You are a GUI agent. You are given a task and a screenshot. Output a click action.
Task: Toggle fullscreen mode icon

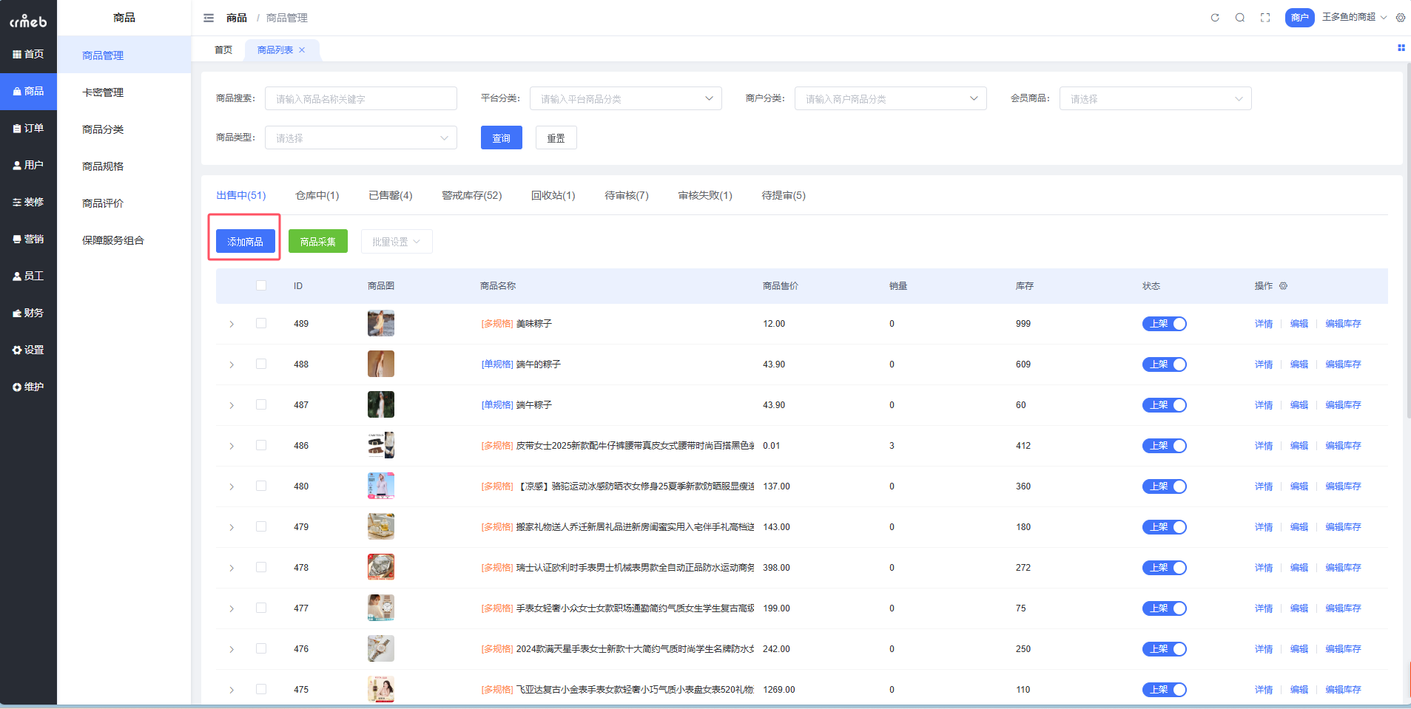coord(1265,18)
